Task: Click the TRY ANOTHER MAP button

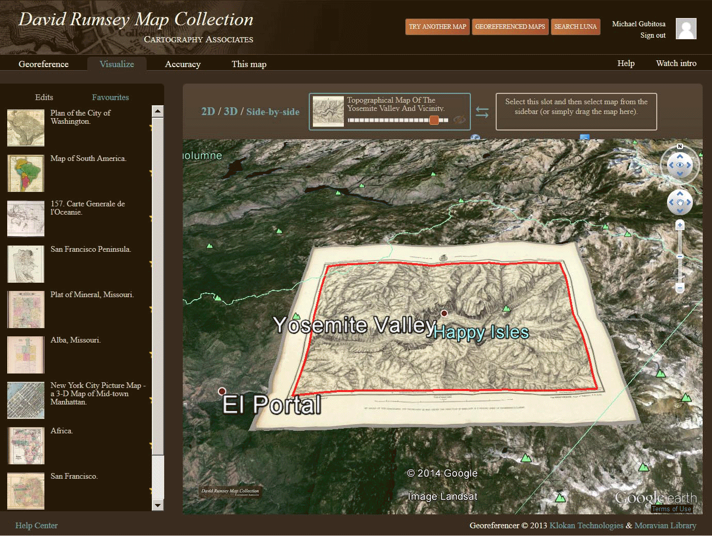Action: click(437, 26)
